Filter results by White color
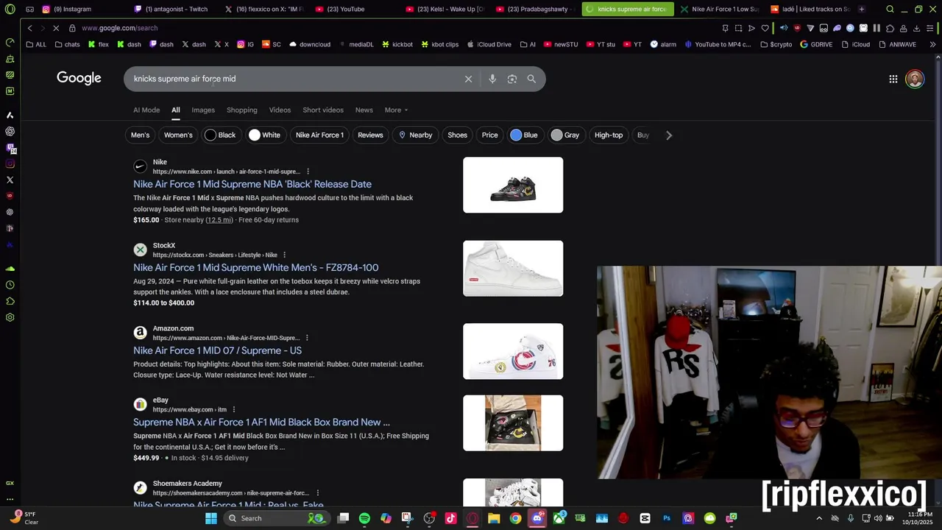The image size is (942, 530). [264, 135]
